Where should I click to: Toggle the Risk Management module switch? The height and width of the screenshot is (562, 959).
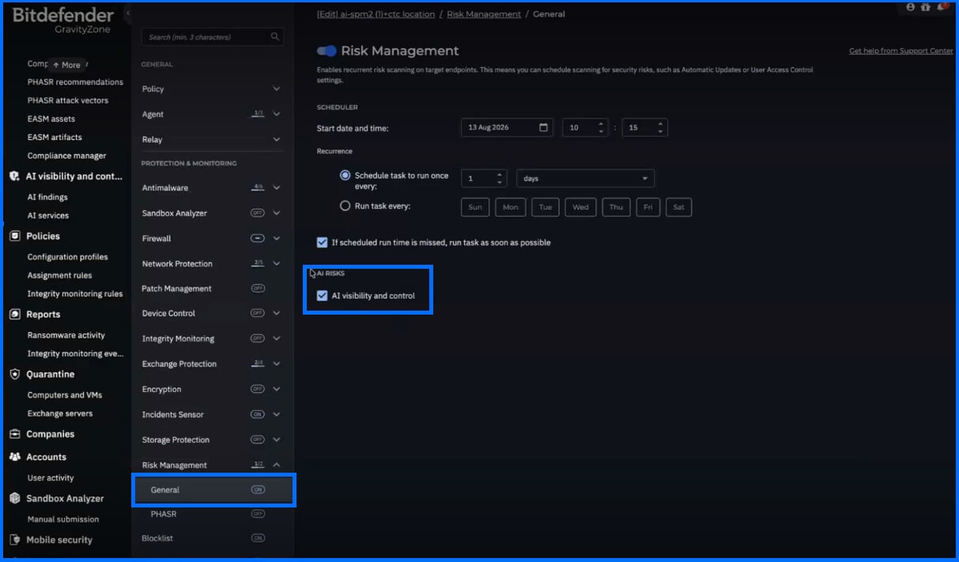click(327, 51)
